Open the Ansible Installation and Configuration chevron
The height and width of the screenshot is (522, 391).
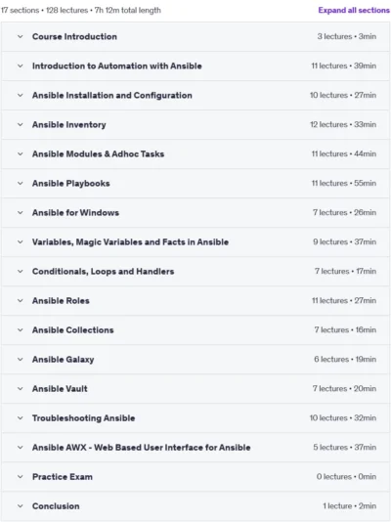point(21,95)
